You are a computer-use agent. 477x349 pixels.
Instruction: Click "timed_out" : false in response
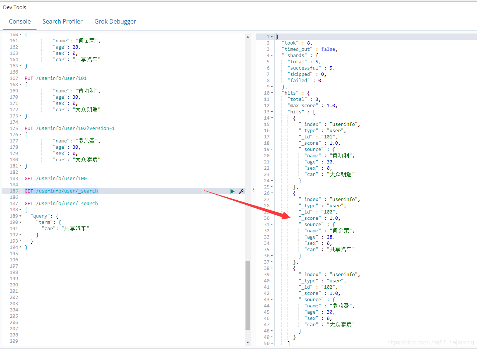tap(310, 49)
